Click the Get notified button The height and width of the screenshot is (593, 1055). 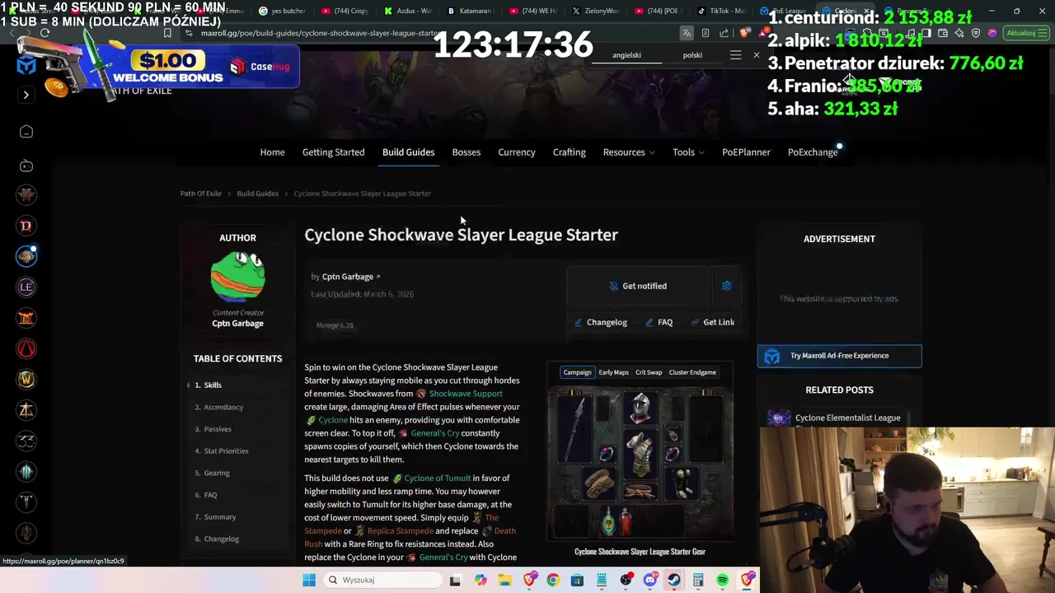point(637,286)
